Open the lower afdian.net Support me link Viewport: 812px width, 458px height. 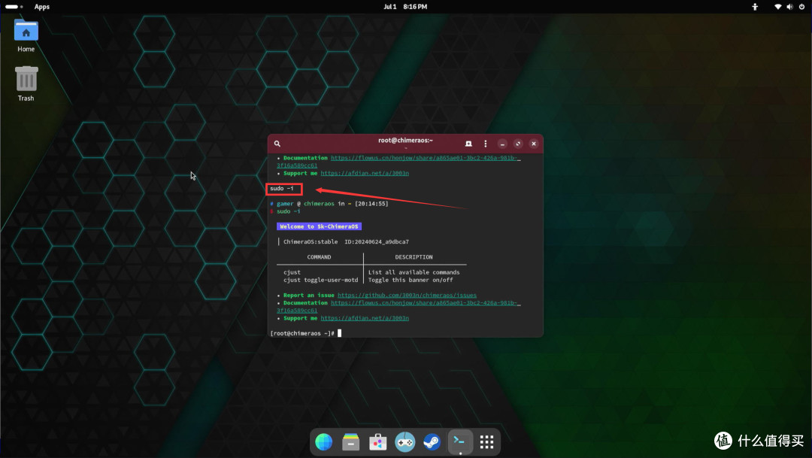click(x=365, y=318)
